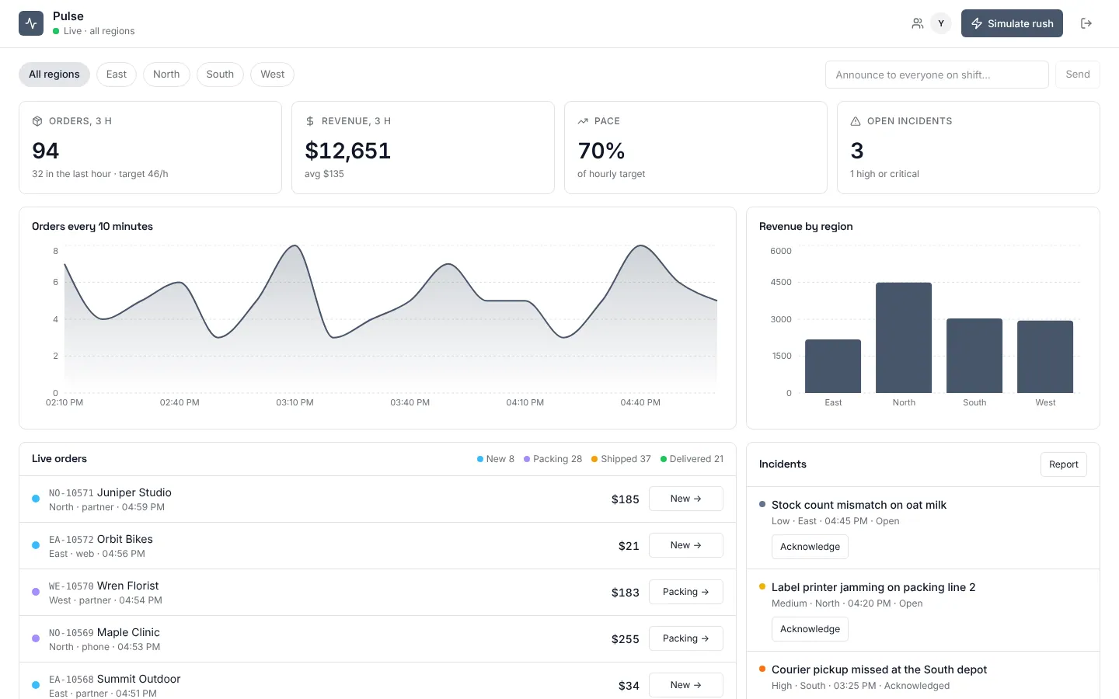Screen dimensions: 1119x699
Task: Advance Wren Florist order from Packing
Action: [686, 592]
